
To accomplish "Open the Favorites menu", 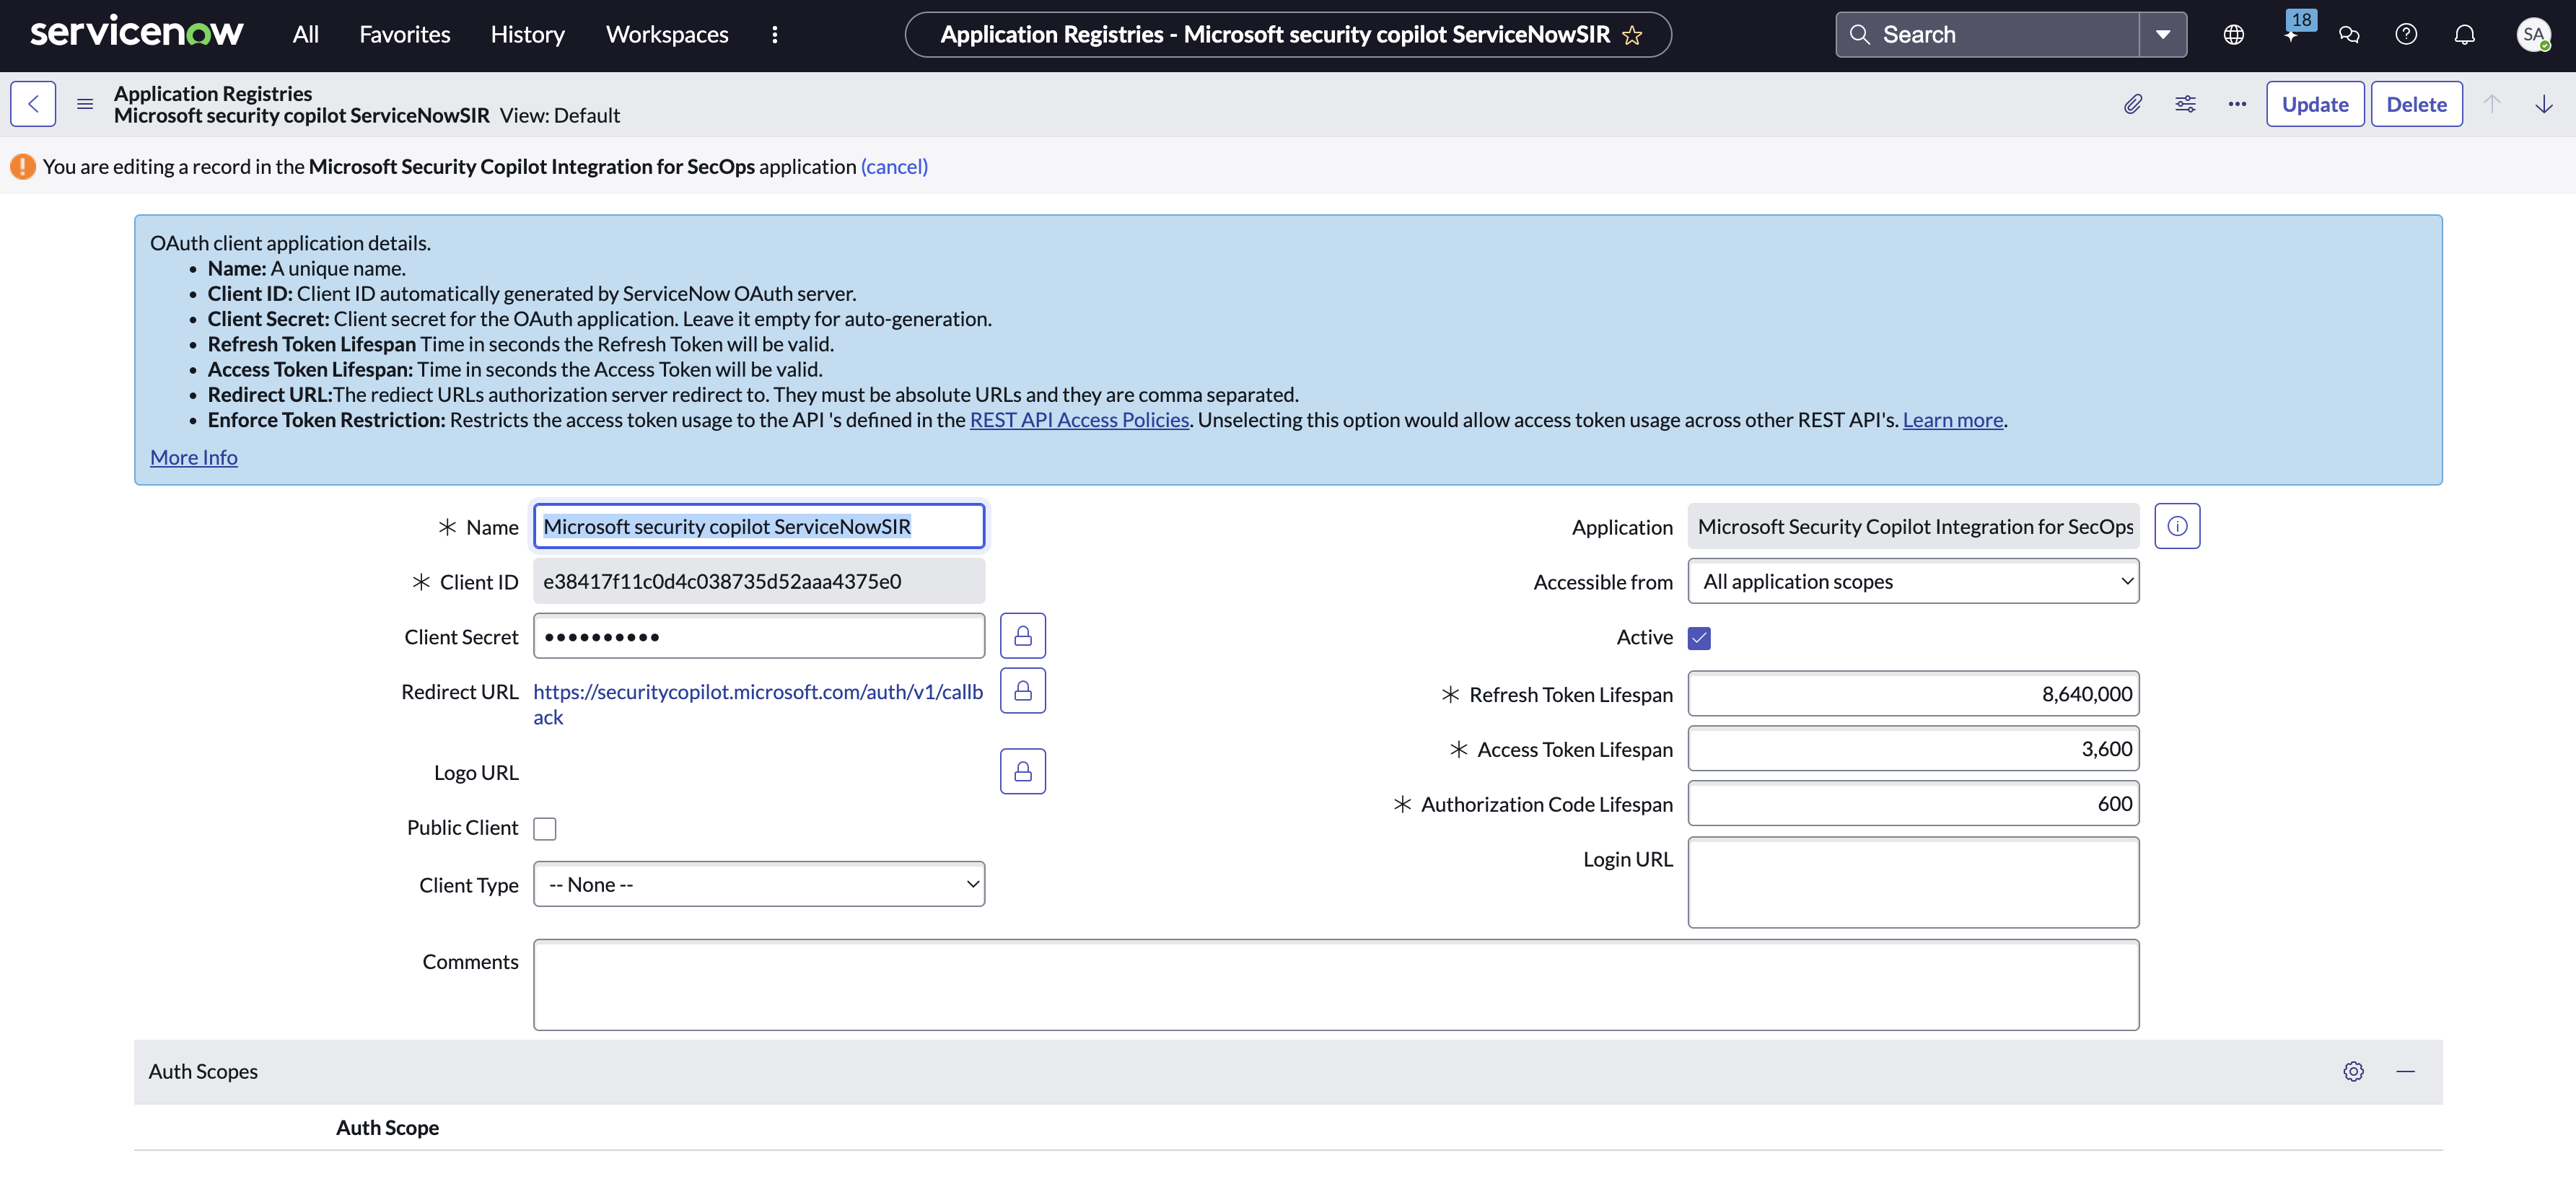I will 404,34.
